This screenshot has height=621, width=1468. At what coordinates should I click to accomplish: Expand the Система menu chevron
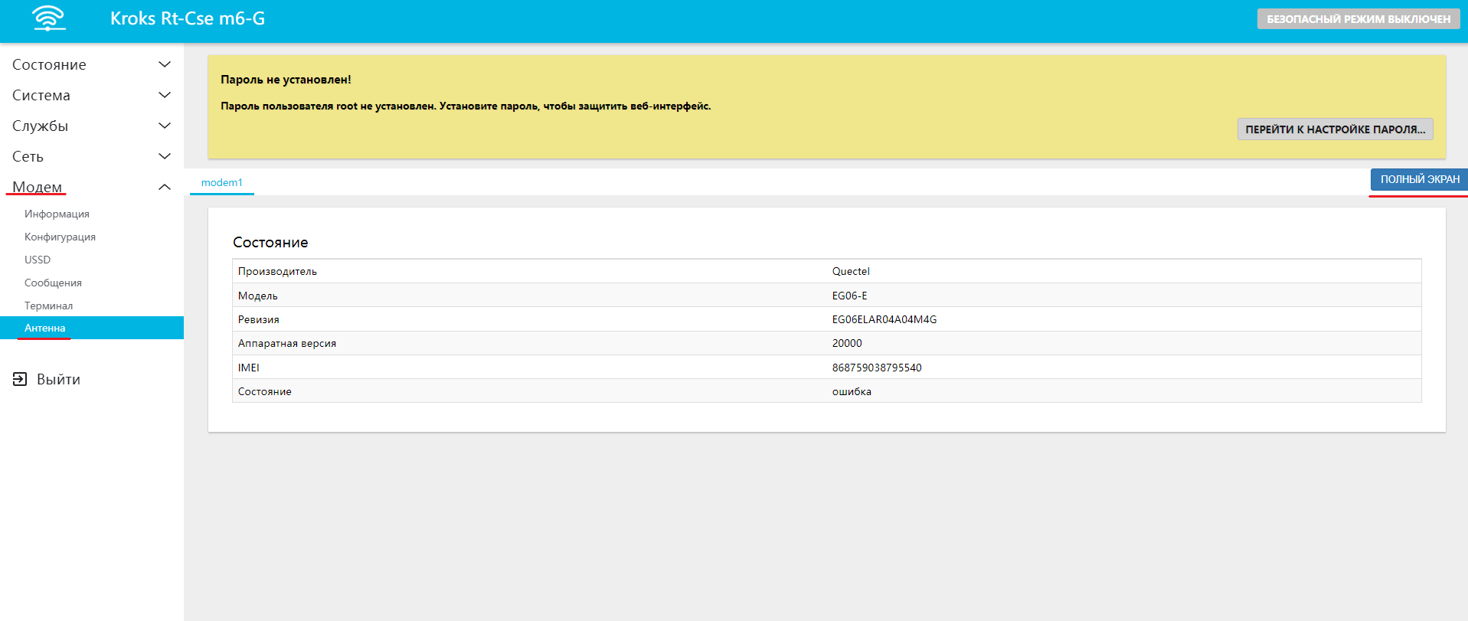(164, 95)
